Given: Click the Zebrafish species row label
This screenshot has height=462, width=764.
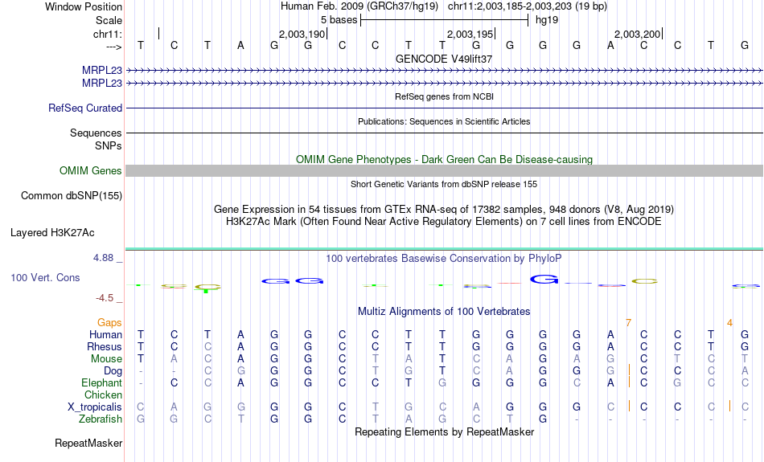Looking at the screenshot, I should (x=101, y=419).
